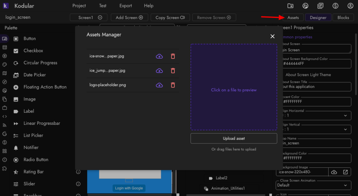Download the ice-snow wallpaper file
The image size is (358, 196).
tap(159, 56)
